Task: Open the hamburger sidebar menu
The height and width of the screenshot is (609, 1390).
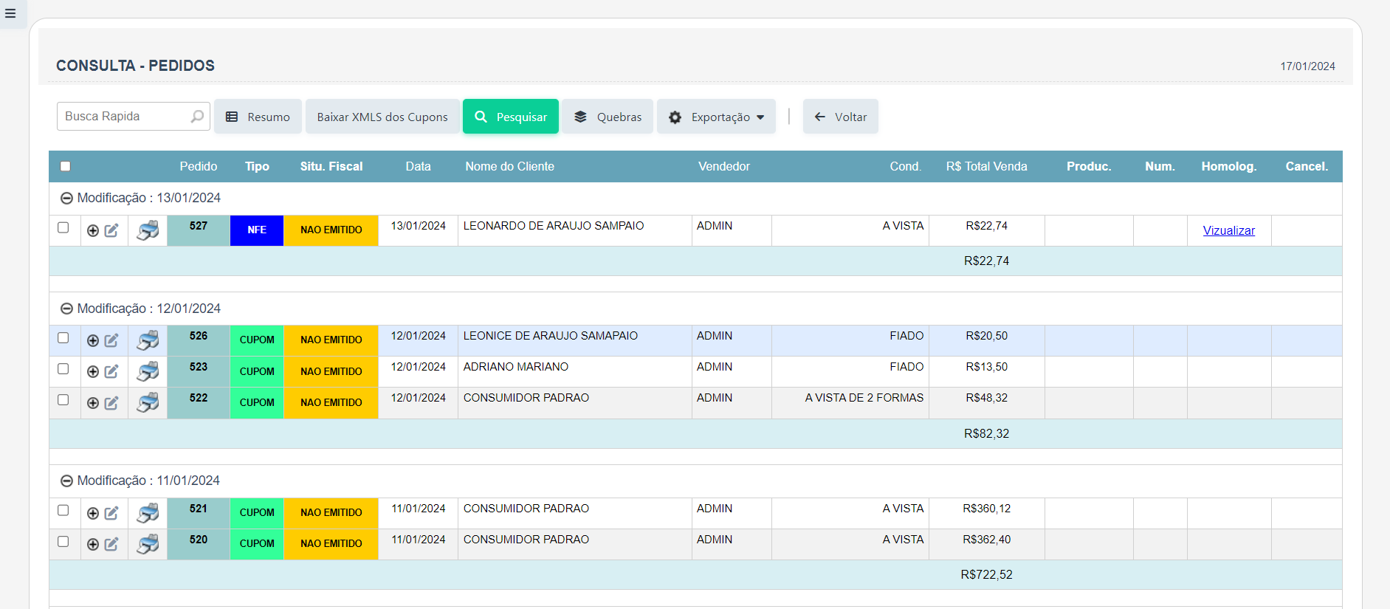Action: click(10, 13)
